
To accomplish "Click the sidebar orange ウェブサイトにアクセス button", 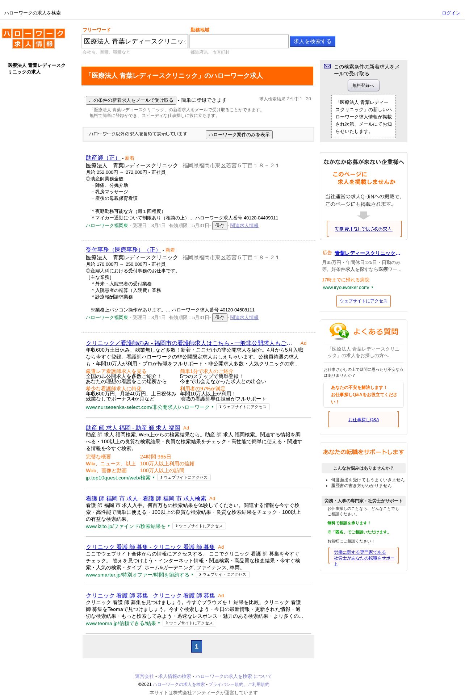I will click(x=363, y=301).
